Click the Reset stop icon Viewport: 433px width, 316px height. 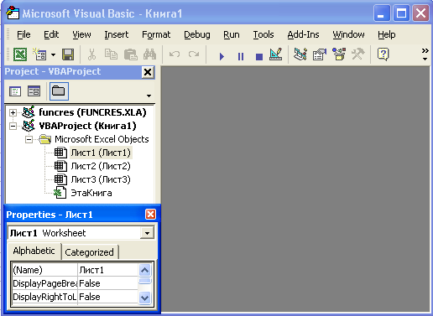coord(259,57)
